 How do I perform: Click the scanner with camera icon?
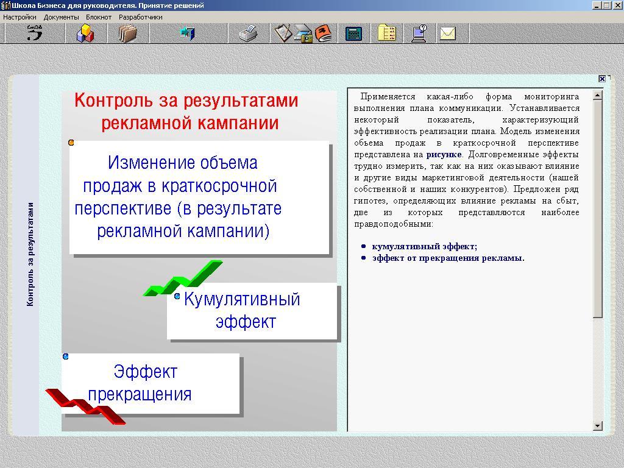pyautogui.click(x=303, y=34)
